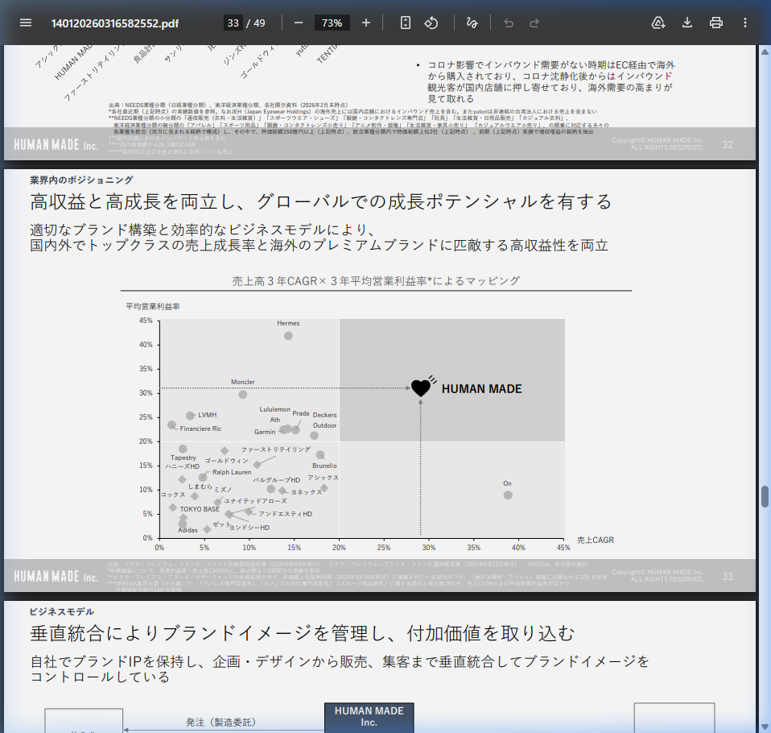The image size is (771, 733).
Task: Print the document
Action: tap(716, 23)
